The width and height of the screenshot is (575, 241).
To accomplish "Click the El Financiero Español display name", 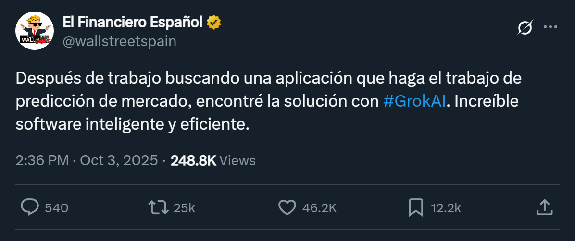I will pos(132,23).
